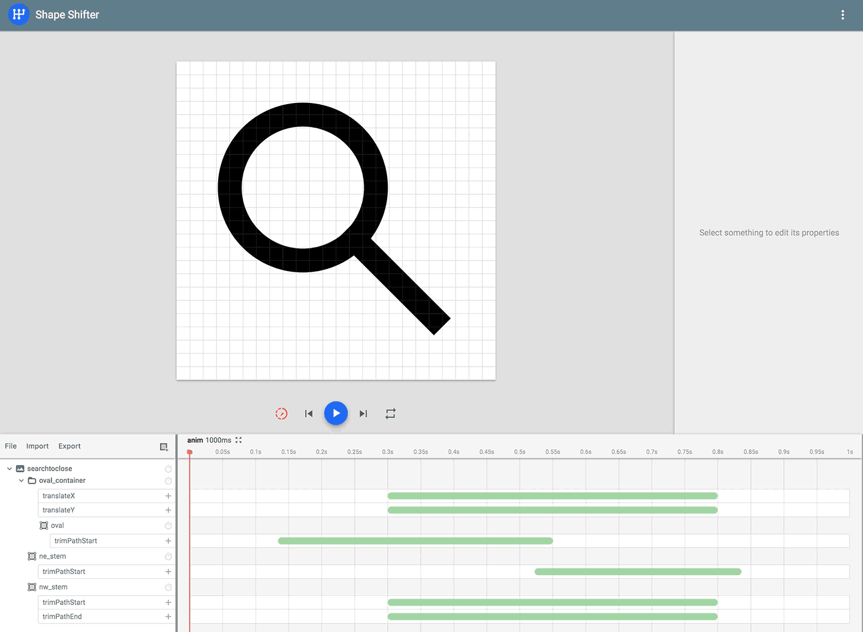The width and height of the screenshot is (863, 632).
Task: Open the Export menu
Action: click(x=70, y=446)
